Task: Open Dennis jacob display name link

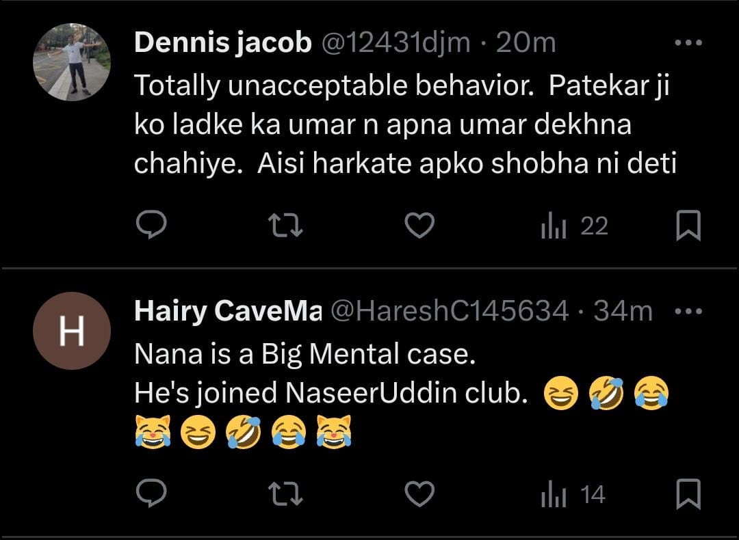Action: point(222,43)
